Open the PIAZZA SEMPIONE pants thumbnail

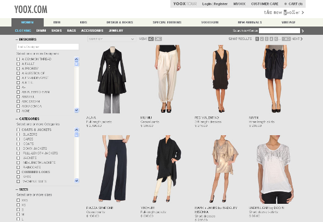click(x=114, y=168)
